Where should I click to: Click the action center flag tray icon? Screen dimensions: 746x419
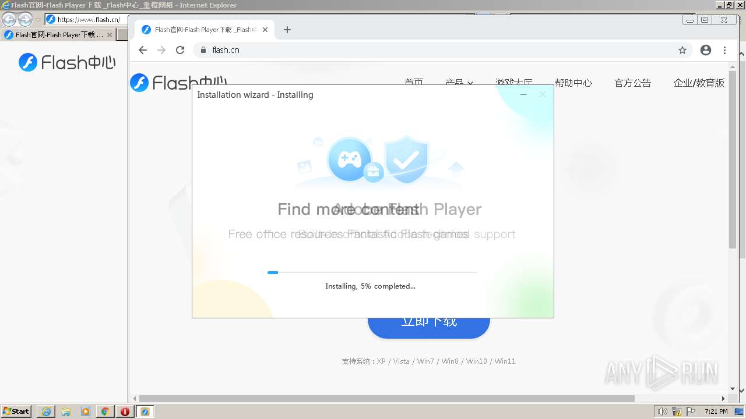[x=691, y=411]
